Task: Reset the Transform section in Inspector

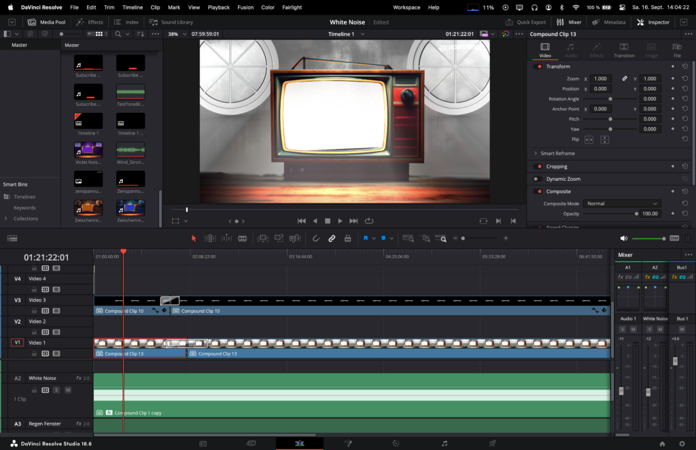Action: (x=685, y=67)
